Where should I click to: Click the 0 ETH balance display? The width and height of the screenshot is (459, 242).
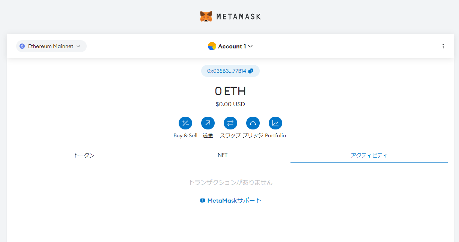(230, 91)
